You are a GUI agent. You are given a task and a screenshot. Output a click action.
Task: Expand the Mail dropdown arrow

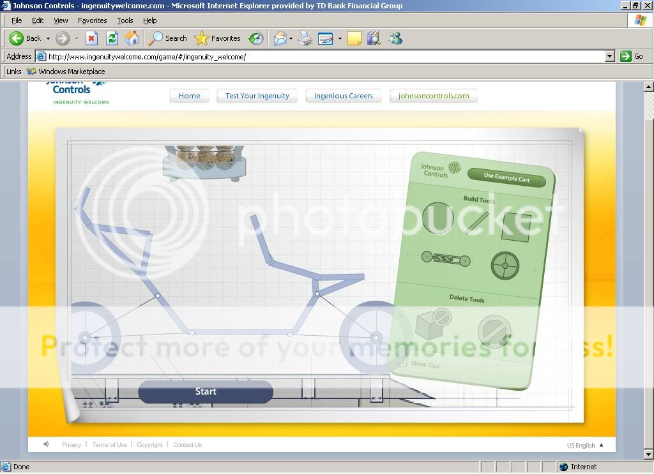pos(291,38)
